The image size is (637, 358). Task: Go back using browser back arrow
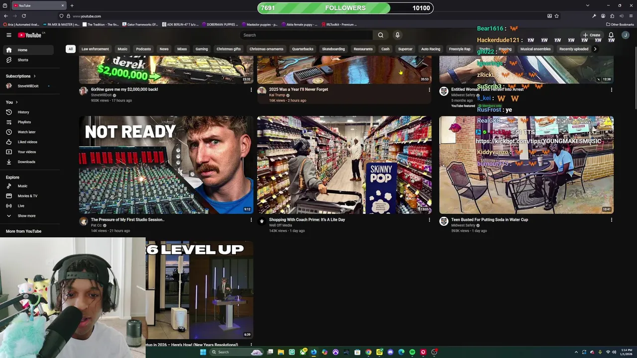(x=5, y=16)
